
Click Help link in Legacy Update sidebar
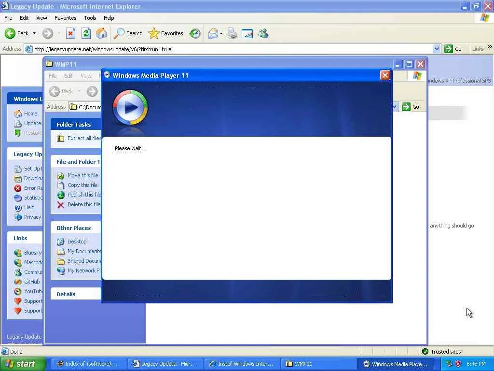[x=25, y=208]
